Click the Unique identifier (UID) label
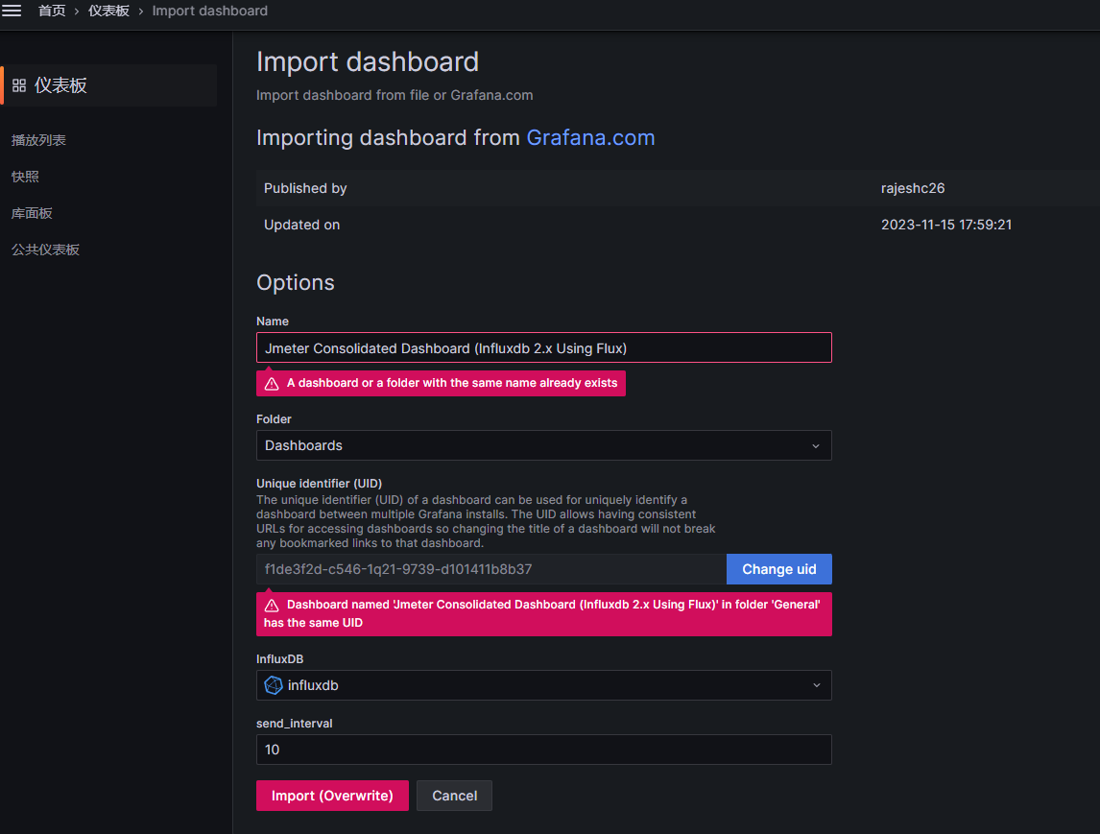1100x834 pixels. point(320,484)
